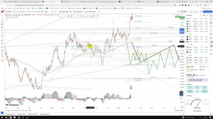The image size is (213, 119).
Task: Pick the text T icon in drawing toolbar
Action: click(x=78, y=16)
